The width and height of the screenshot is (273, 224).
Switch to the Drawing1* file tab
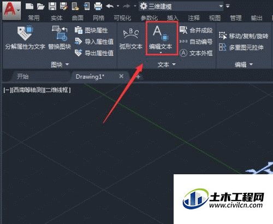point(100,76)
